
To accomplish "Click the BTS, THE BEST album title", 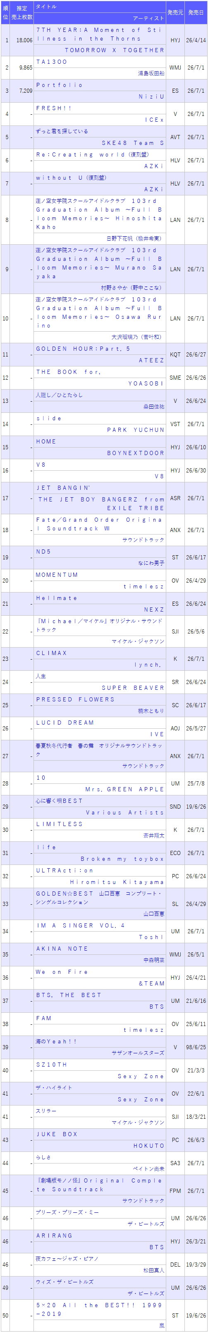I will pyautogui.click(x=69, y=995).
